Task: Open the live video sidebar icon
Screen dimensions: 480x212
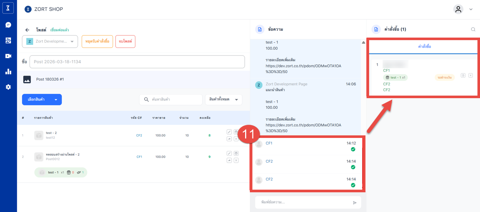Action: pyautogui.click(x=8, y=56)
